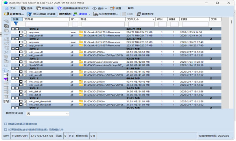Click status bar value 3.10 GB/1.64 GB
Image resolution: width=236 pixels, height=141 pixels.
pyautogui.click(x=42, y=136)
